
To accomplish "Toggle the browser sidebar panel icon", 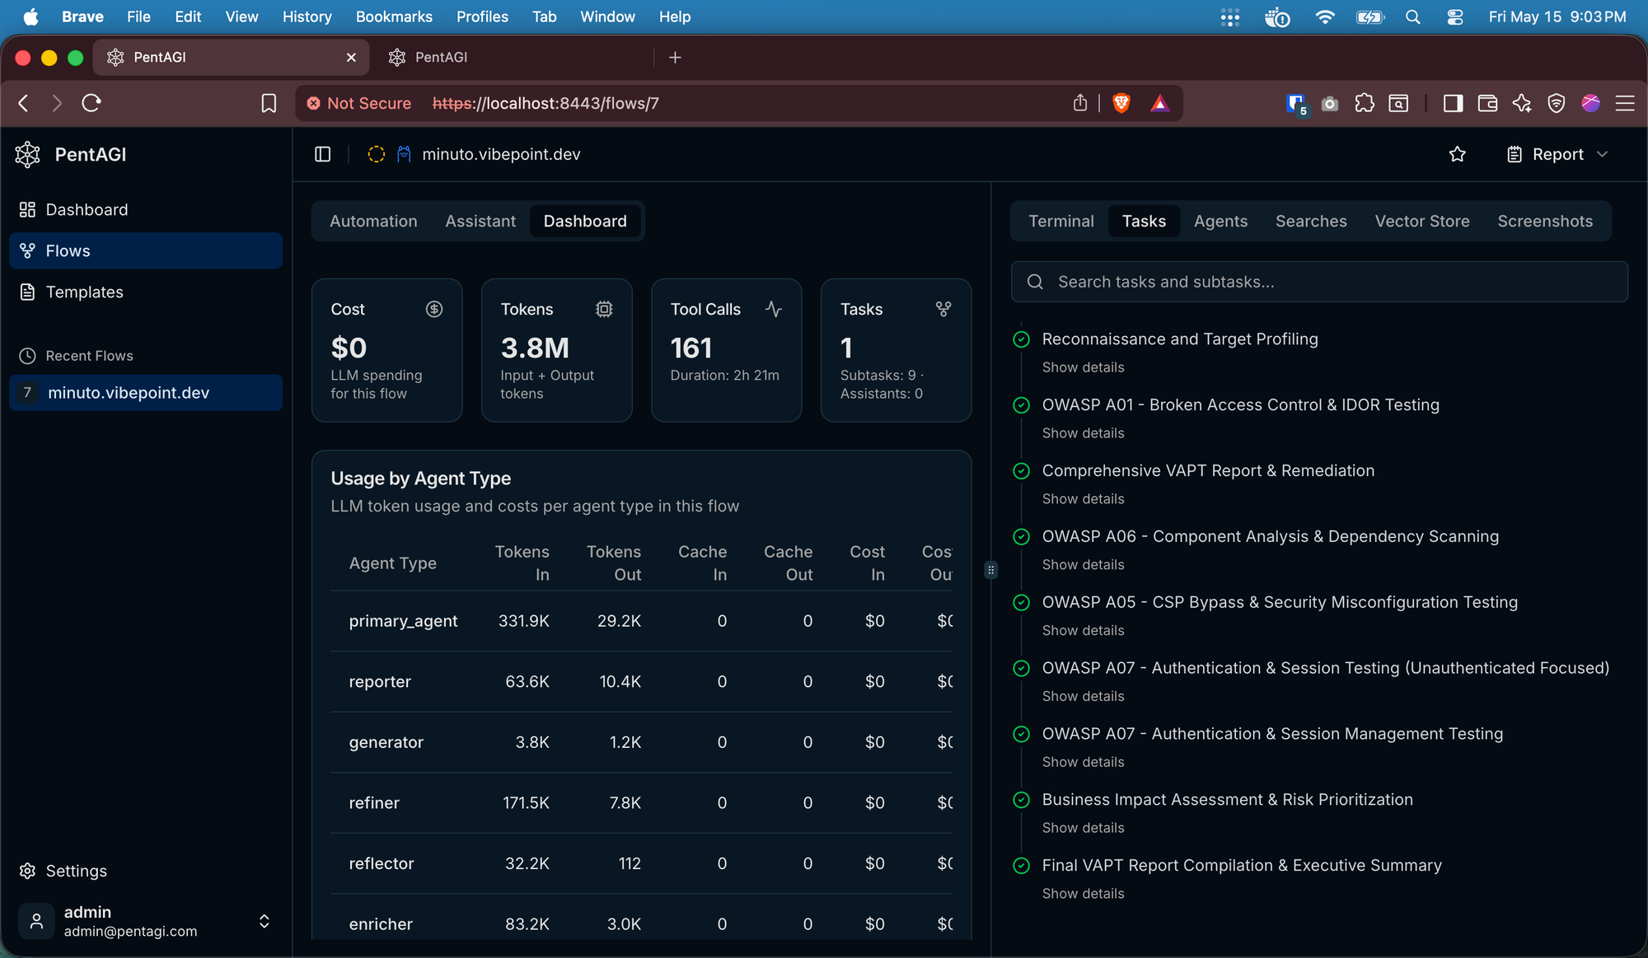I will click(1453, 103).
